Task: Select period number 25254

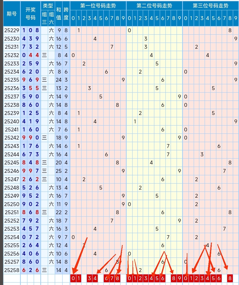Action: click(12, 237)
